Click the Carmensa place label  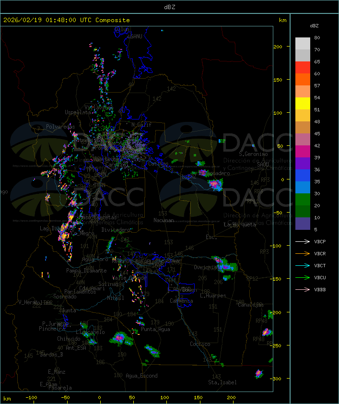(181, 301)
